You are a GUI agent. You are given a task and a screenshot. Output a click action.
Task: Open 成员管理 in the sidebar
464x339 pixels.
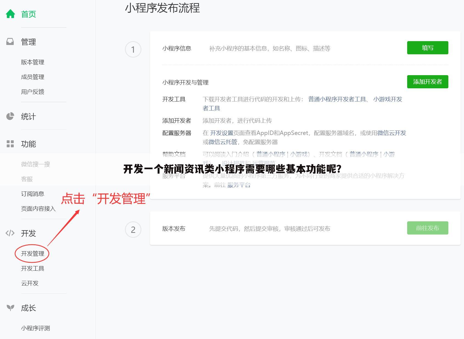click(33, 77)
